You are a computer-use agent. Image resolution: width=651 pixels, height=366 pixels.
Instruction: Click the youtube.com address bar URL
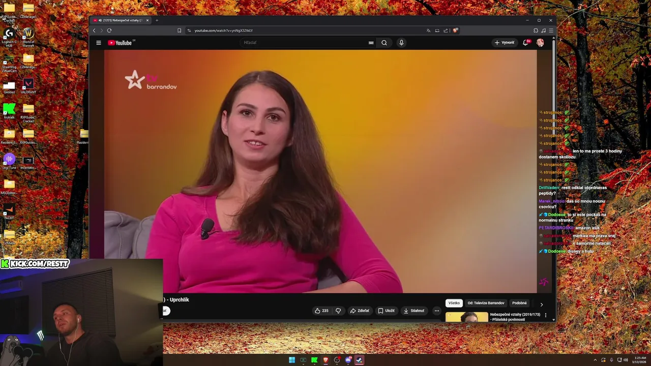click(223, 30)
